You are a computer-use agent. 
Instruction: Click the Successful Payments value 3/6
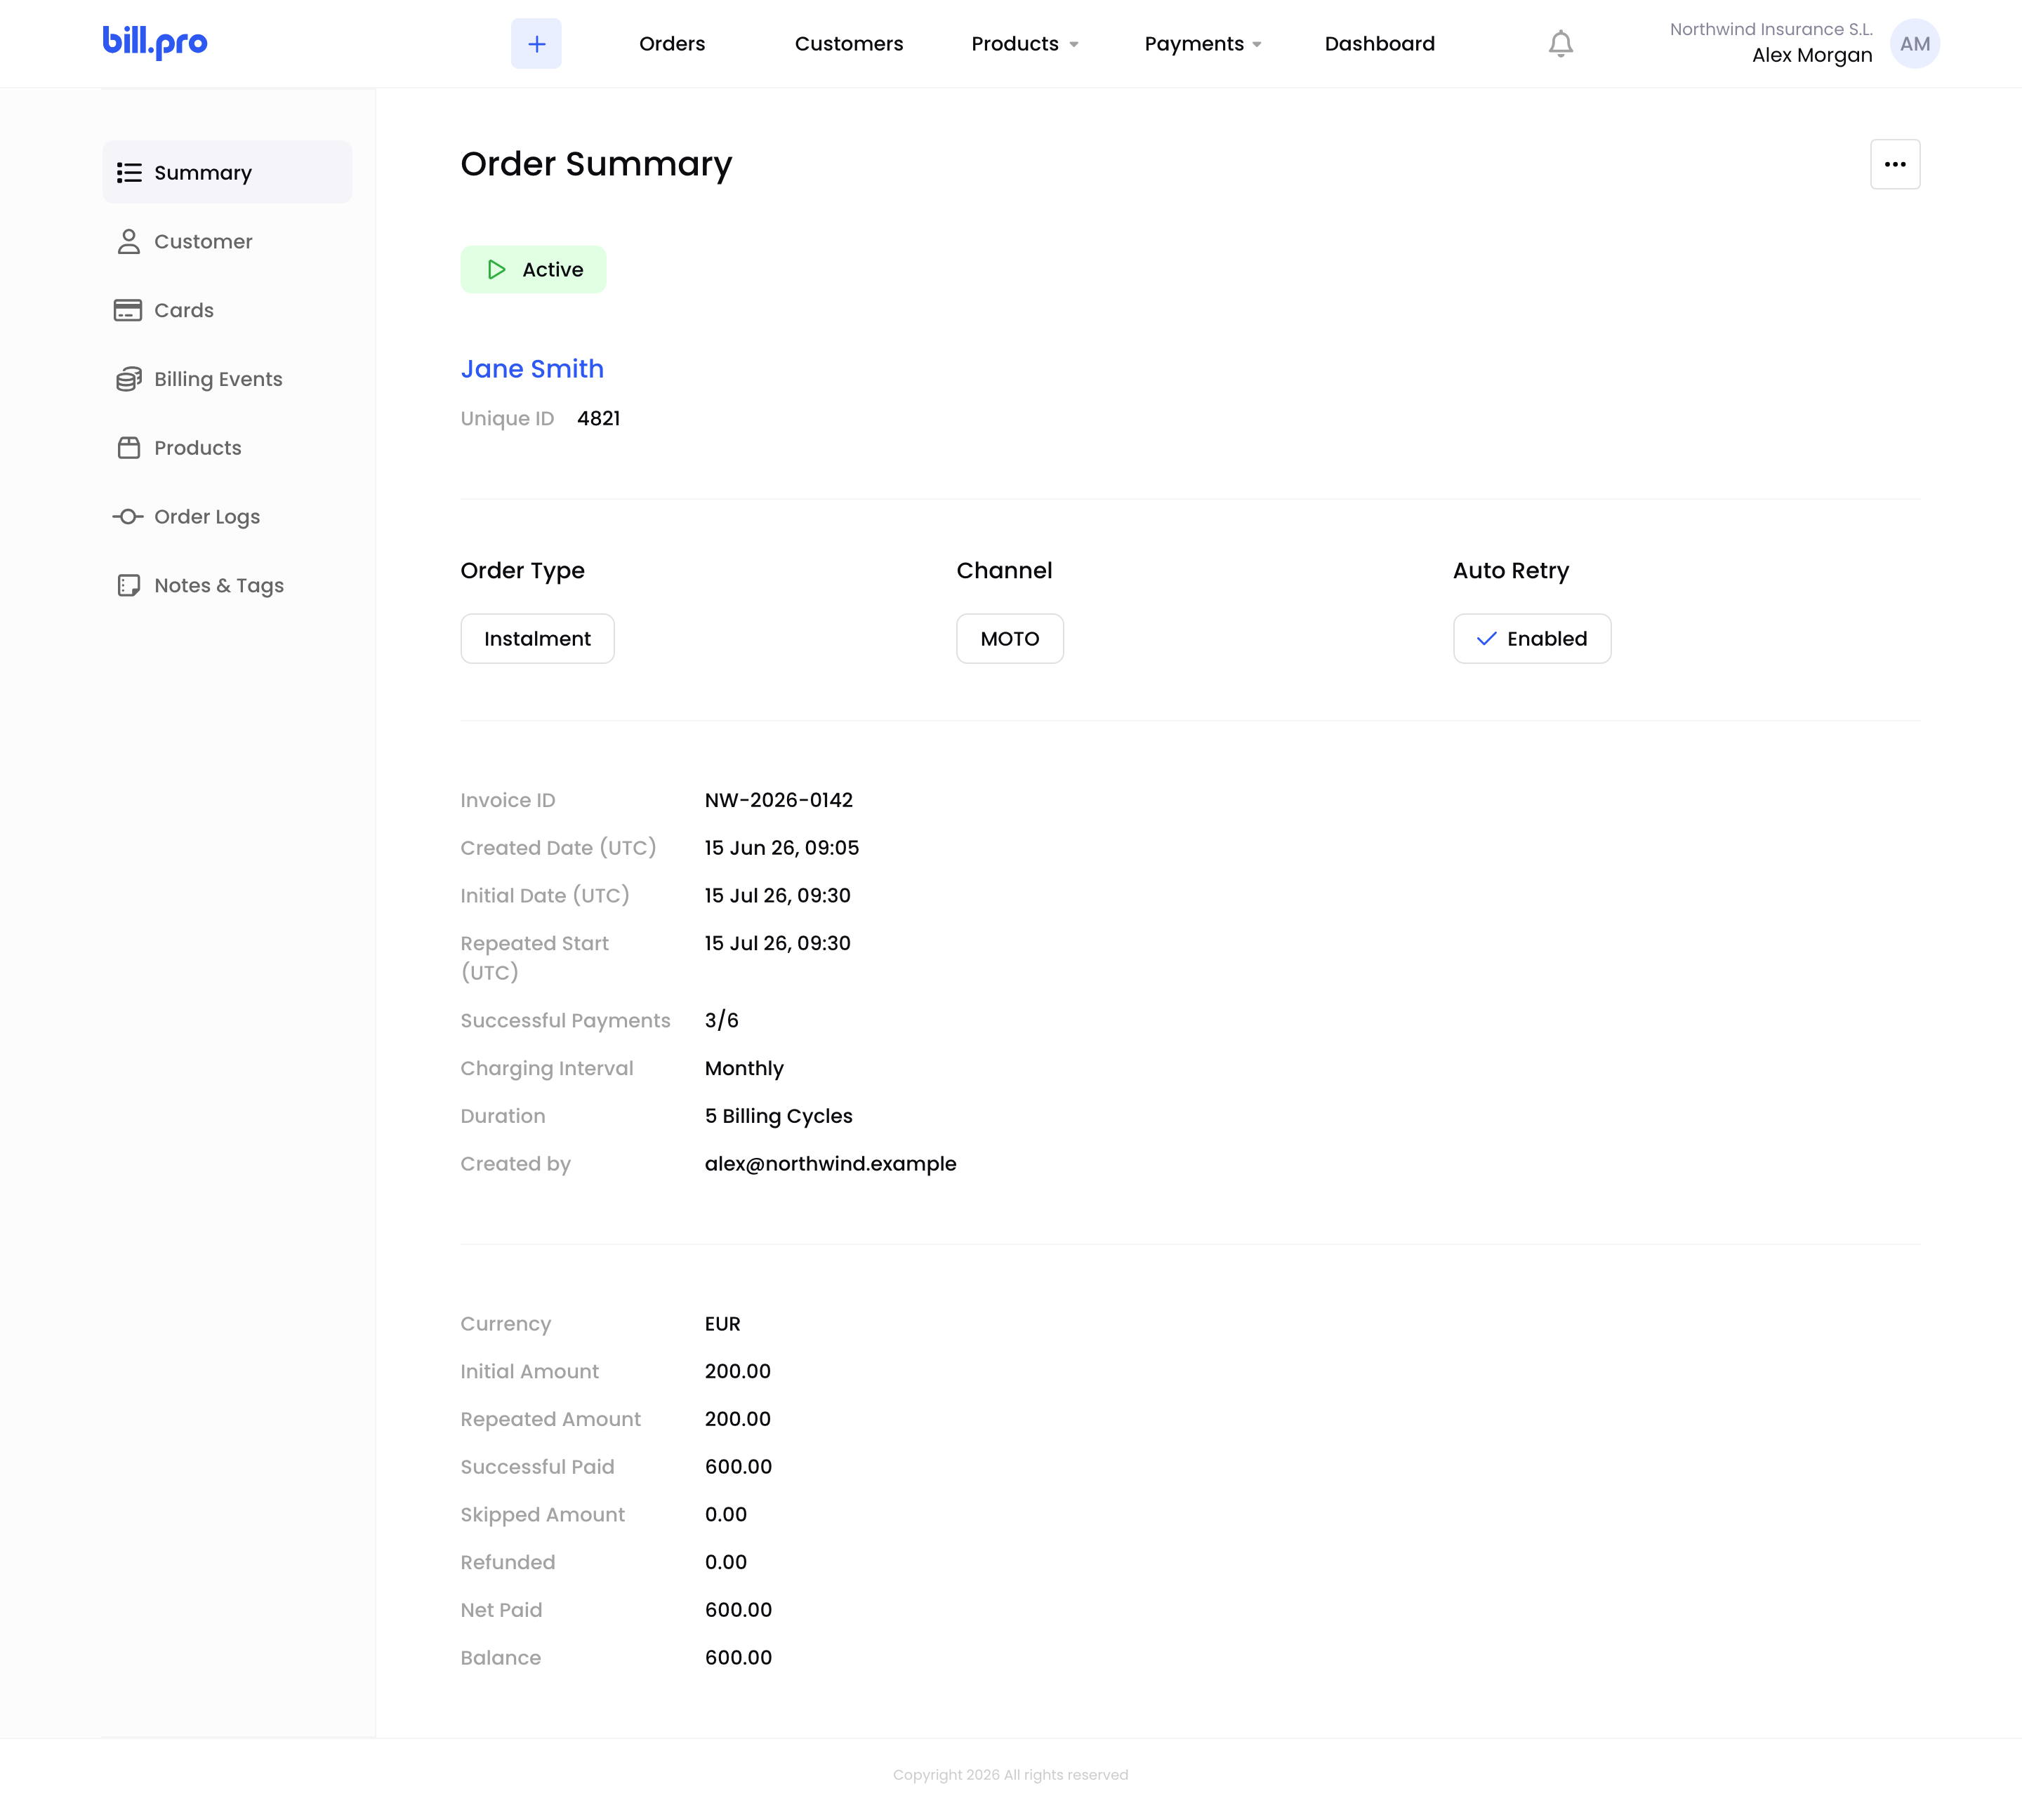point(721,1020)
